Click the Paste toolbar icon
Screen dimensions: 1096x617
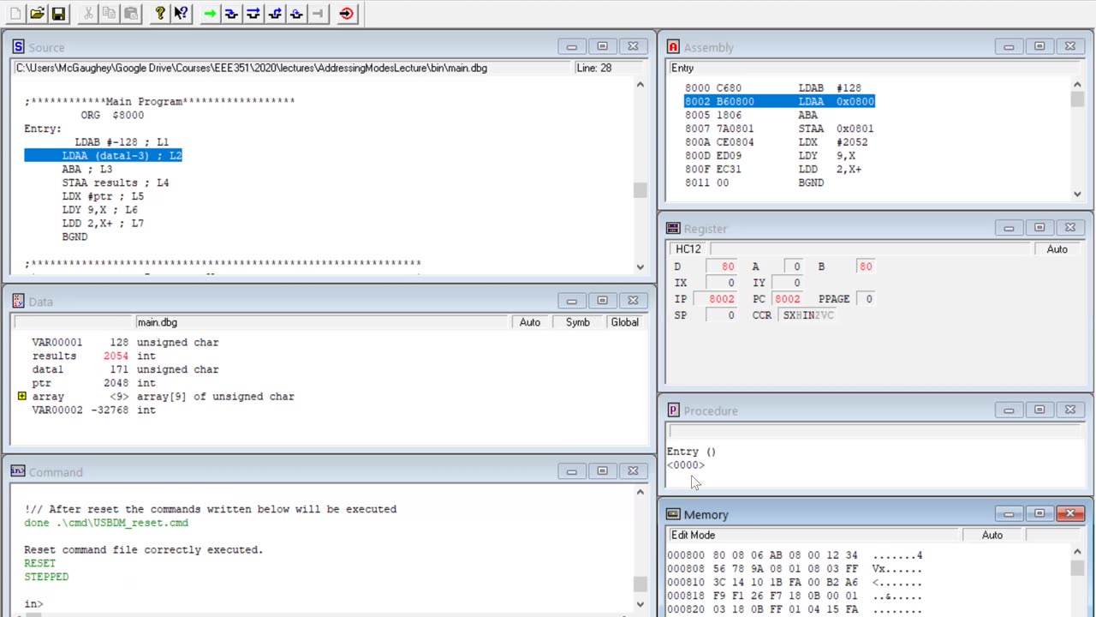(x=131, y=14)
